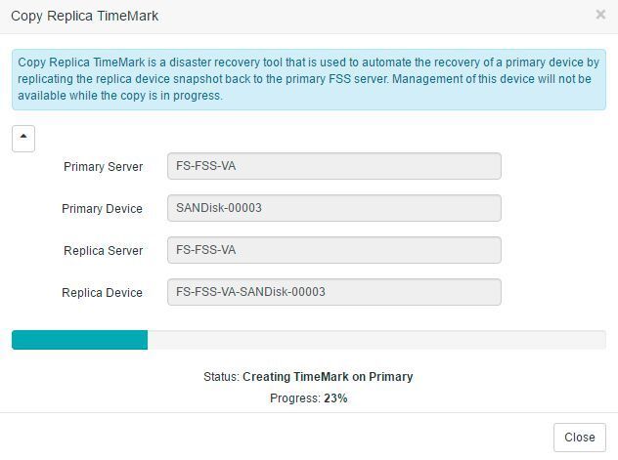Click the 23% progress value
Screen dimensions: 618x460
coord(335,398)
